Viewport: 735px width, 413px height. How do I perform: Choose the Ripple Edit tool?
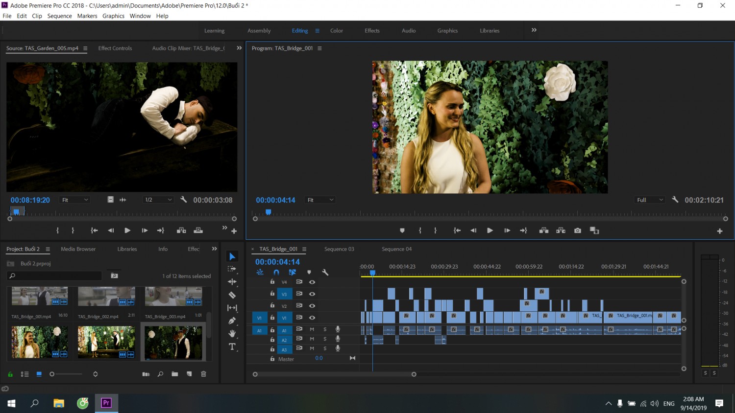tap(232, 282)
